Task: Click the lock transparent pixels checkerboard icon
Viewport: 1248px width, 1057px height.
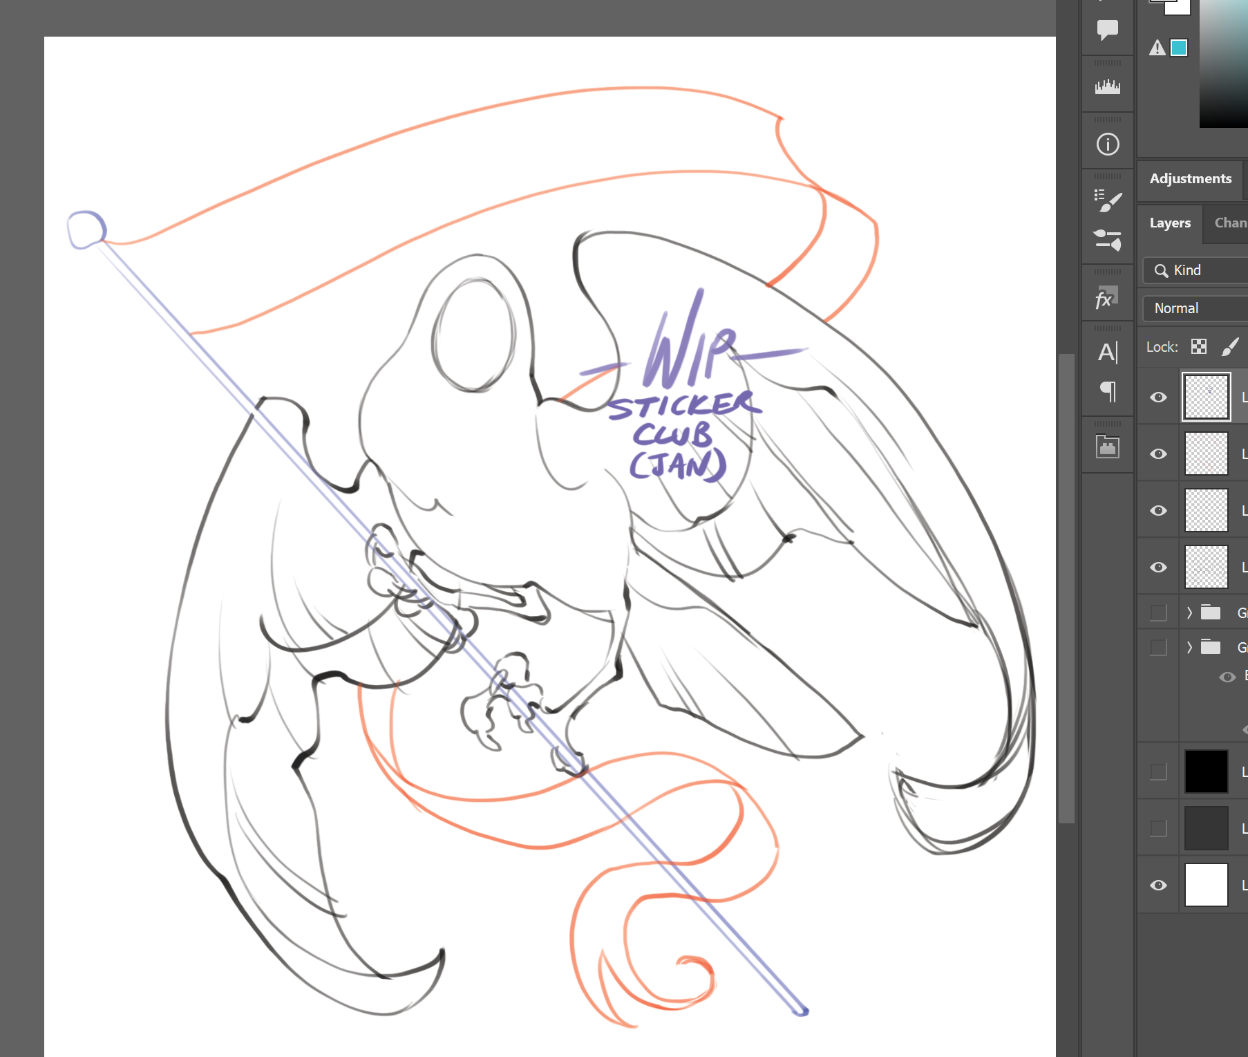Action: 1199,347
